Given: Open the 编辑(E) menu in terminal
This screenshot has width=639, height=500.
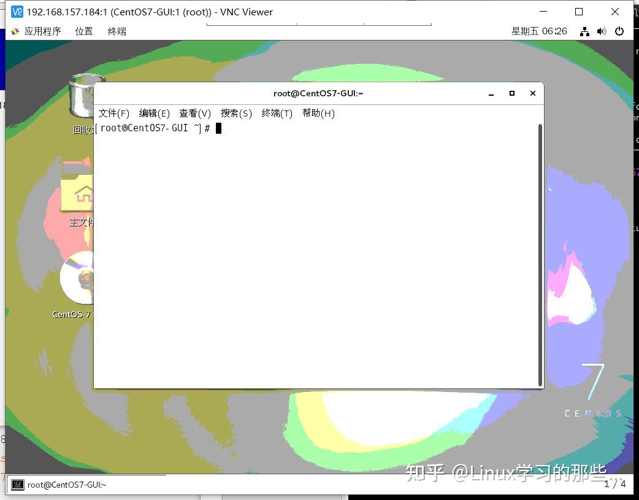Looking at the screenshot, I should [154, 113].
